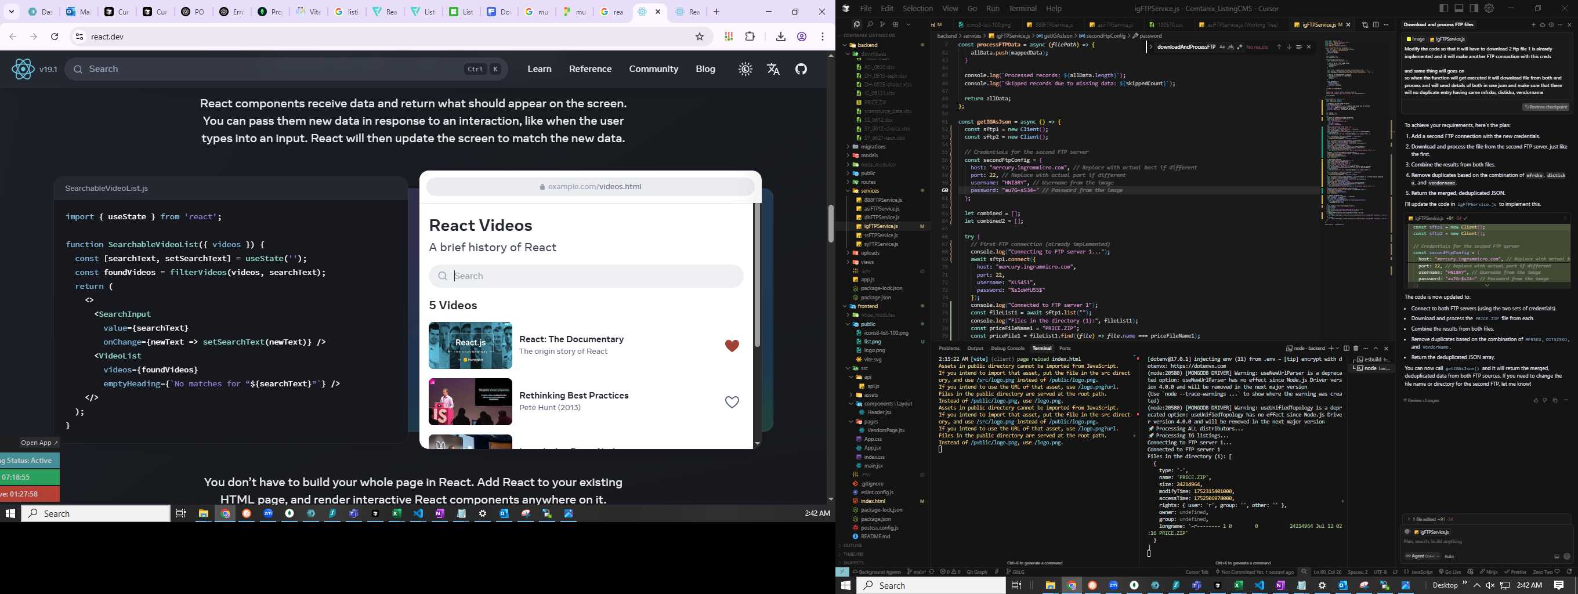Viewport: 1578px width, 594px height.
Task: Kill terminal with trash icon
Action: [x=1356, y=349]
